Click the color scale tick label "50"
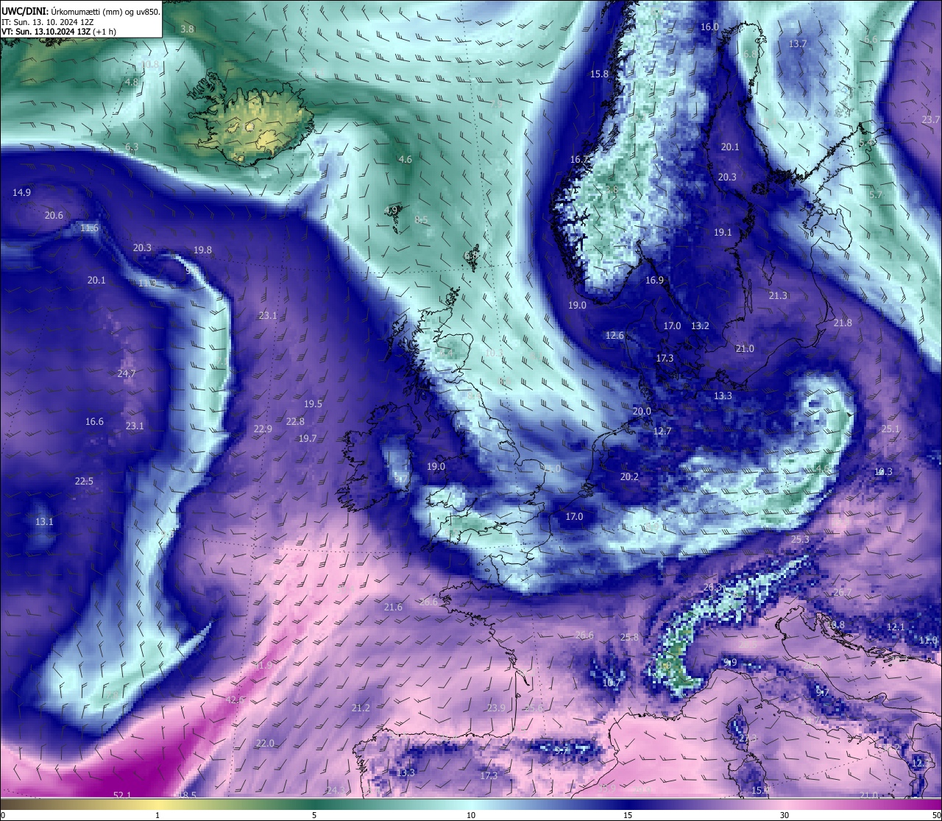Image resolution: width=942 pixels, height=821 pixels. pos(936,815)
